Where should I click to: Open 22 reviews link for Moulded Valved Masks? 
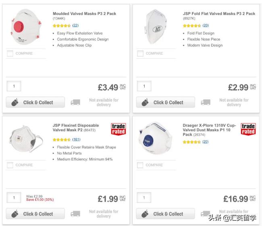75,25
